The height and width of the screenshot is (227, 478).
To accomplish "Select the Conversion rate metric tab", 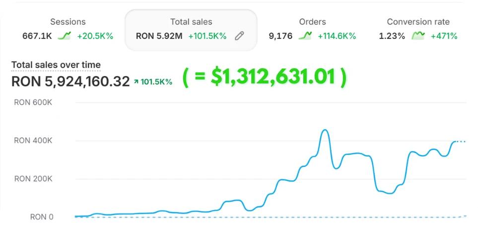I will (x=418, y=30).
